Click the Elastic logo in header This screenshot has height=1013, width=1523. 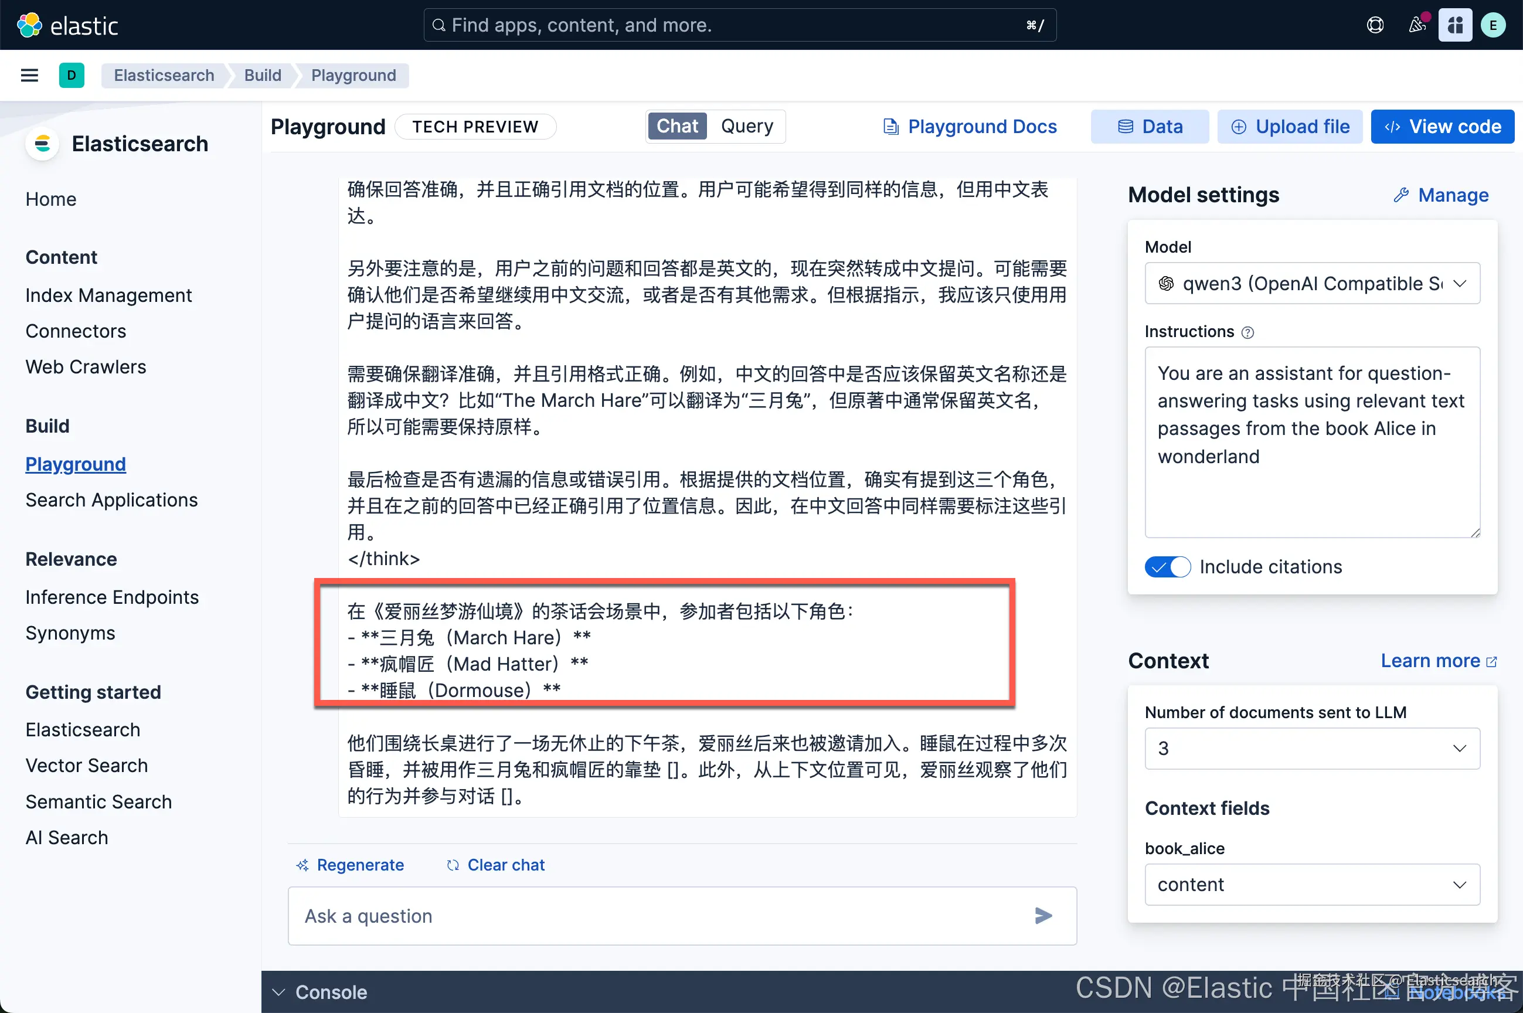tap(67, 25)
